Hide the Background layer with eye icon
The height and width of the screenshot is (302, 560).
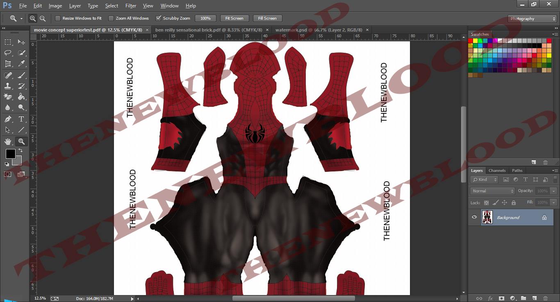tap(474, 217)
